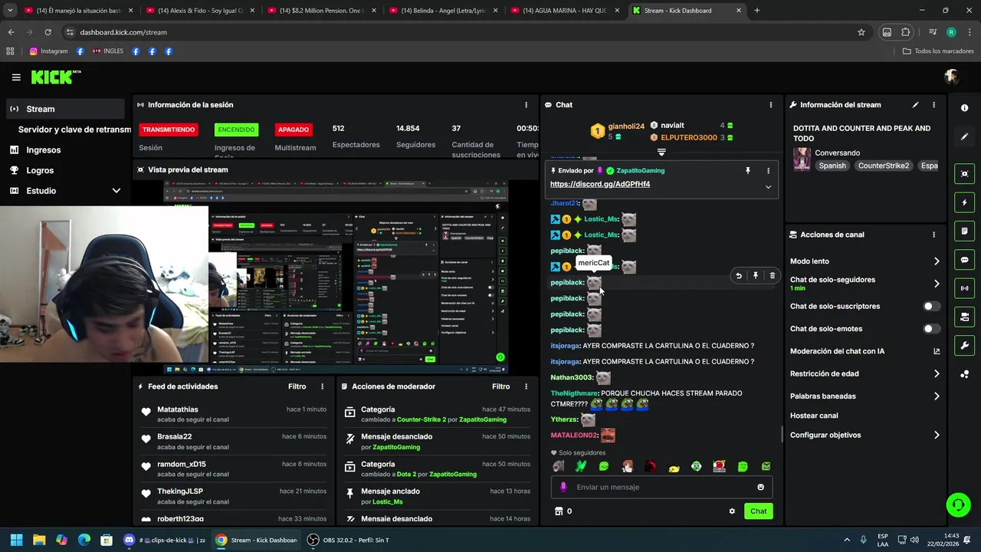Open Modo lento settings arrow
Image resolution: width=981 pixels, height=552 pixels.
[937, 261]
